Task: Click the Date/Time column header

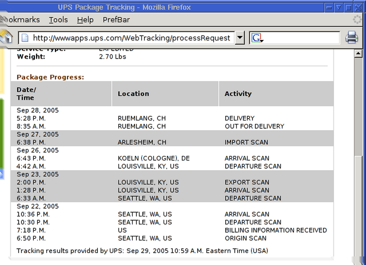Action: [x=61, y=94]
